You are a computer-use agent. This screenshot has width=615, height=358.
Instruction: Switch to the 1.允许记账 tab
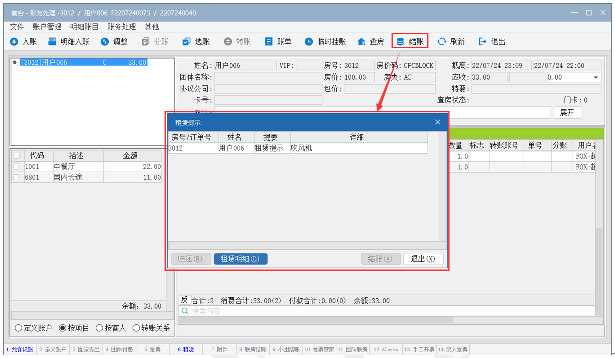[x=20, y=350]
